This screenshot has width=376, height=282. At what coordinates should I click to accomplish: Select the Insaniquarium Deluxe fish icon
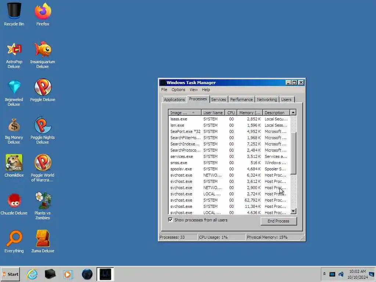coord(43,55)
